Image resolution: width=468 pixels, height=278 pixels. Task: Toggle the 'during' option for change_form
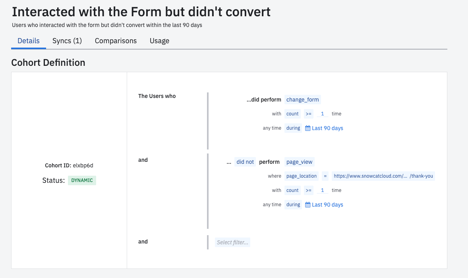293,128
